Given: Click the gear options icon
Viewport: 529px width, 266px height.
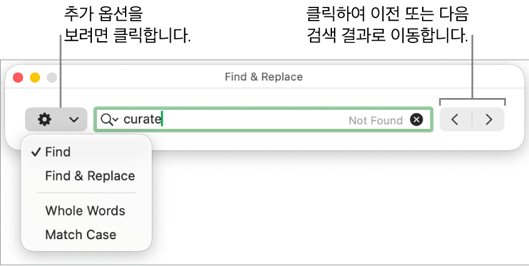Looking at the screenshot, I should point(44,119).
